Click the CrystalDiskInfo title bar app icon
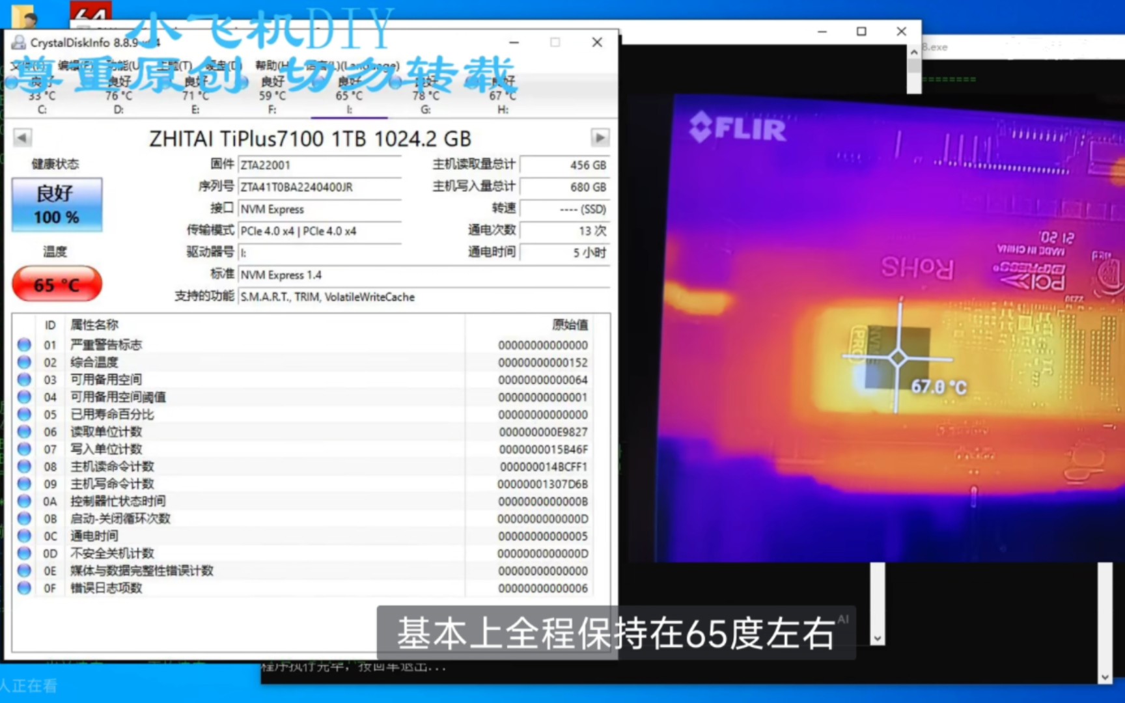1125x703 pixels. click(19, 42)
